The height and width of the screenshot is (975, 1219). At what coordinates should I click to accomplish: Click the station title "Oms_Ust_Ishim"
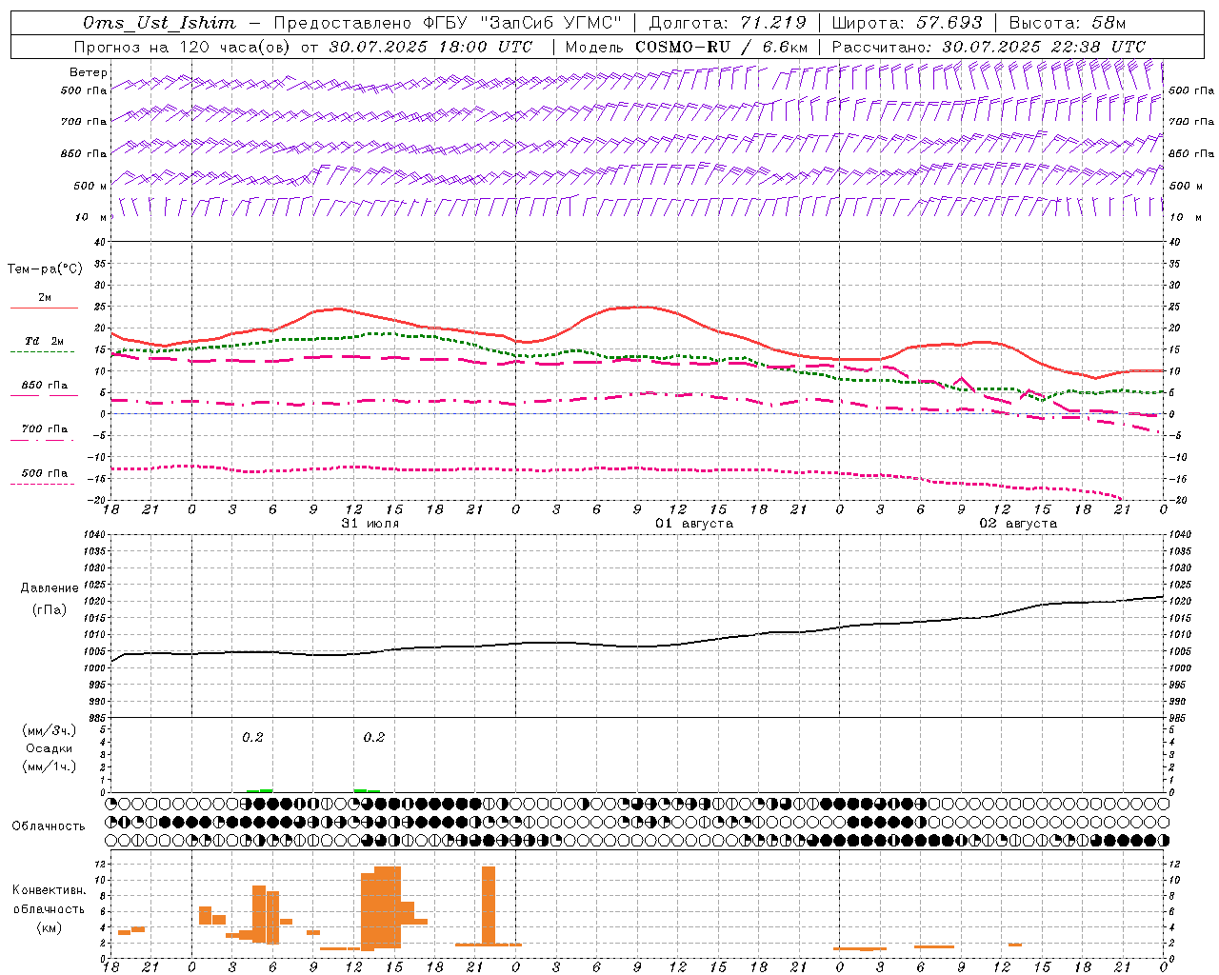(159, 23)
